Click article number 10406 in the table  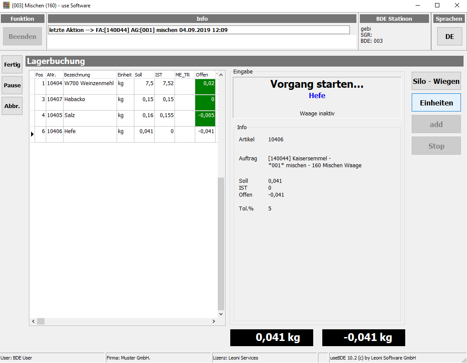click(x=54, y=131)
